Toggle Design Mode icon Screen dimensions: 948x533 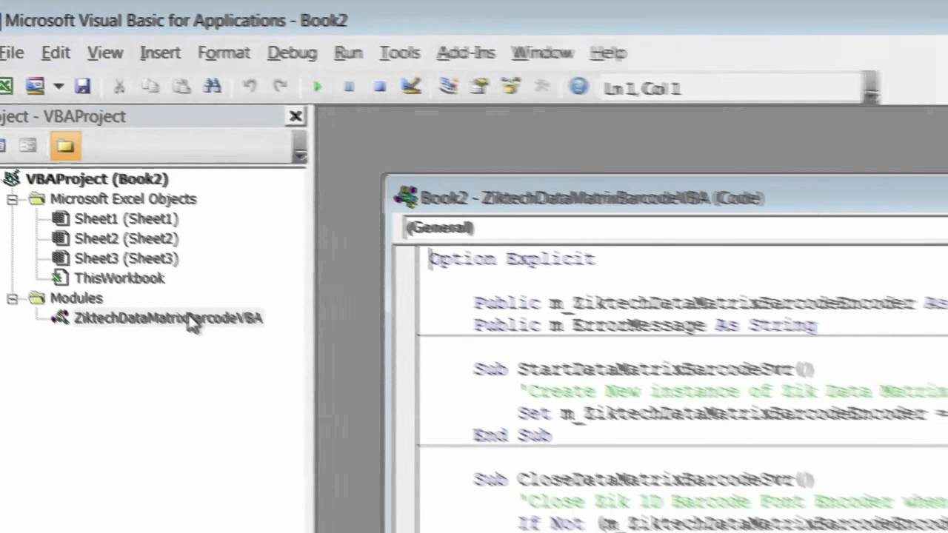click(411, 87)
